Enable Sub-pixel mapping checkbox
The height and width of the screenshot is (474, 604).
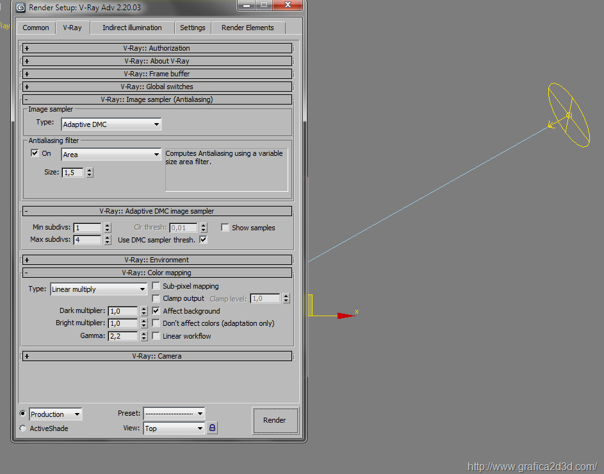click(x=156, y=286)
